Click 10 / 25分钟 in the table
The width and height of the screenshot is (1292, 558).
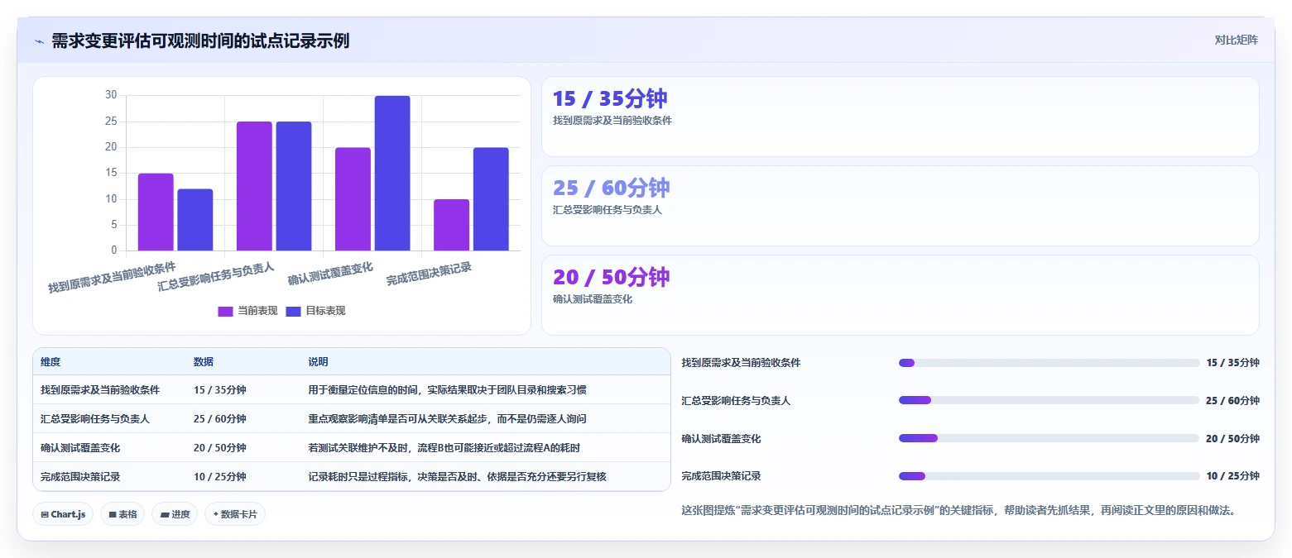click(x=220, y=477)
